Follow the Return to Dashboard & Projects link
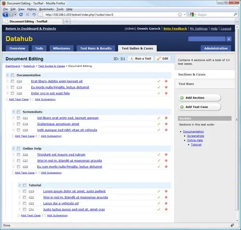 click(31, 28)
